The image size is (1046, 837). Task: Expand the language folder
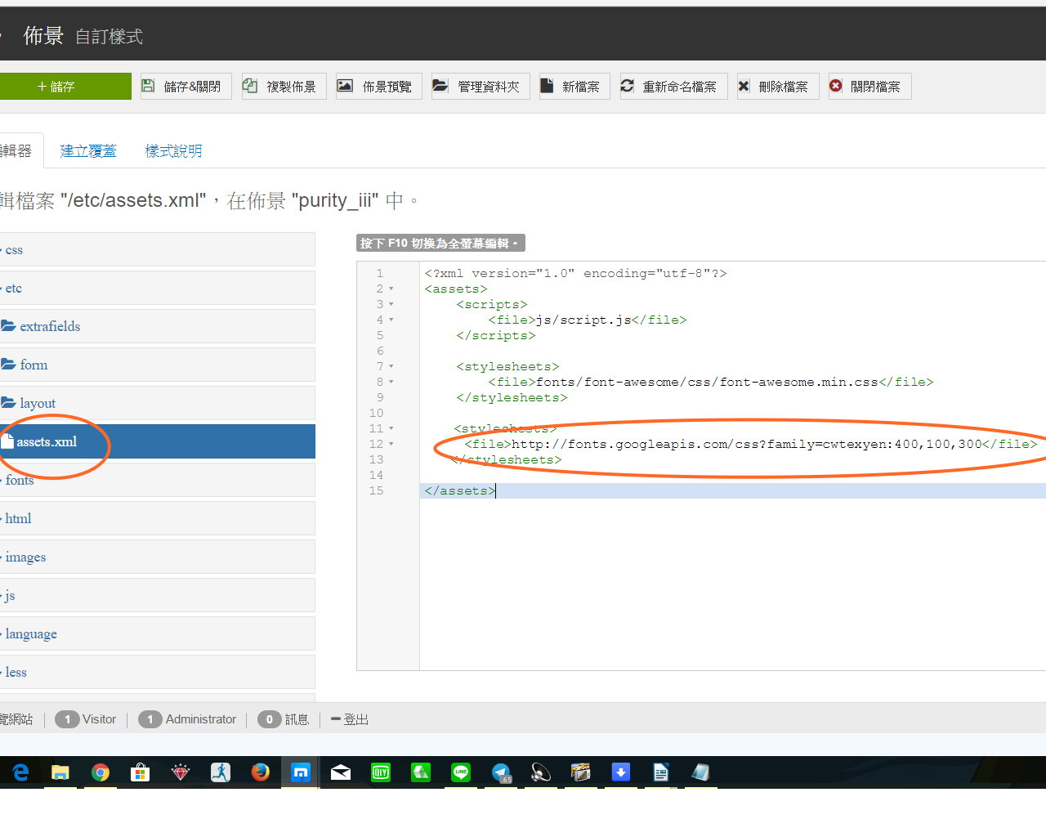[31, 634]
